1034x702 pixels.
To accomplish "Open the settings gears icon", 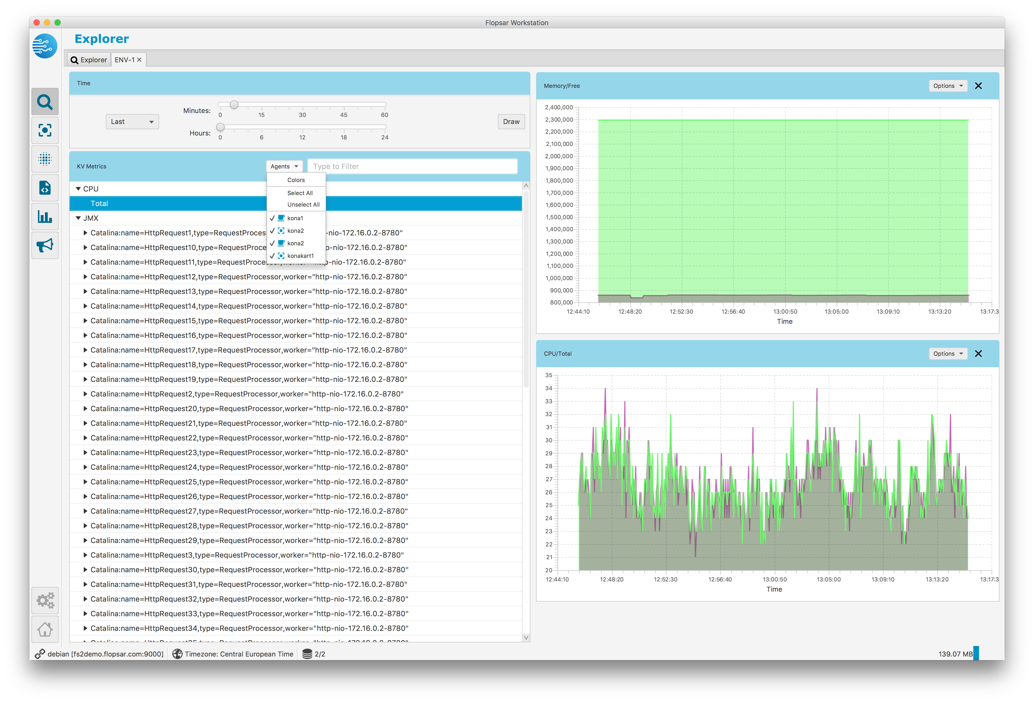I will coord(45,600).
